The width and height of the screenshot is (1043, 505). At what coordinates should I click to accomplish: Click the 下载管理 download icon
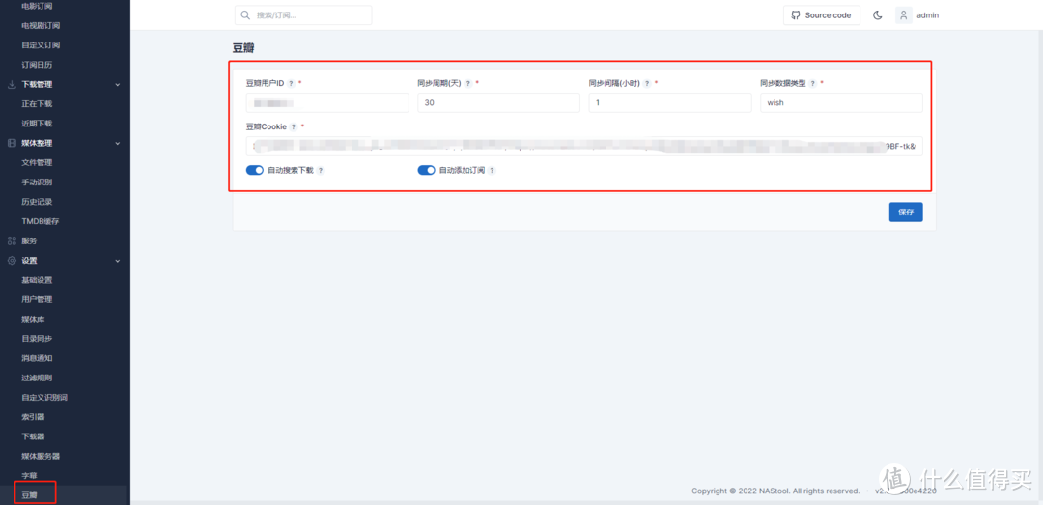click(12, 85)
